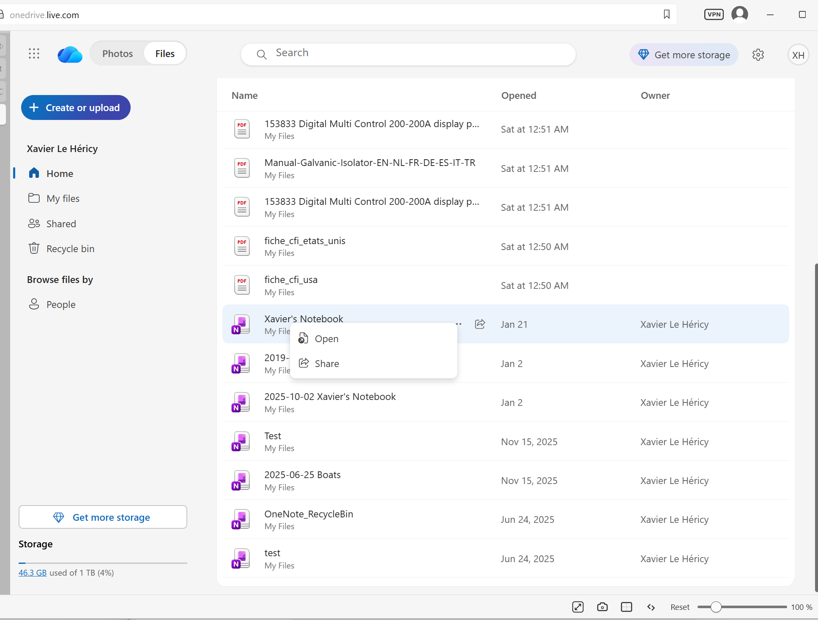This screenshot has width=818, height=620.
Task: Click share icon on Xavier's Notebook row
Action: (x=480, y=324)
